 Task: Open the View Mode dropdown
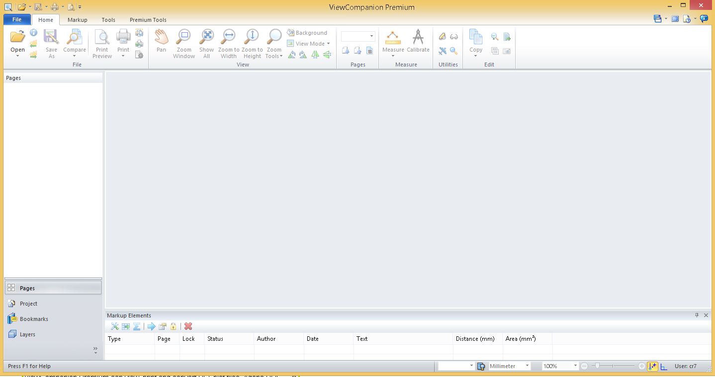308,44
